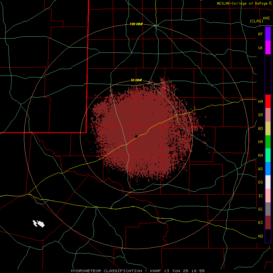The height and width of the screenshot is (273, 273).
Task: Click the black radar site dot at center
Action: [136, 136]
